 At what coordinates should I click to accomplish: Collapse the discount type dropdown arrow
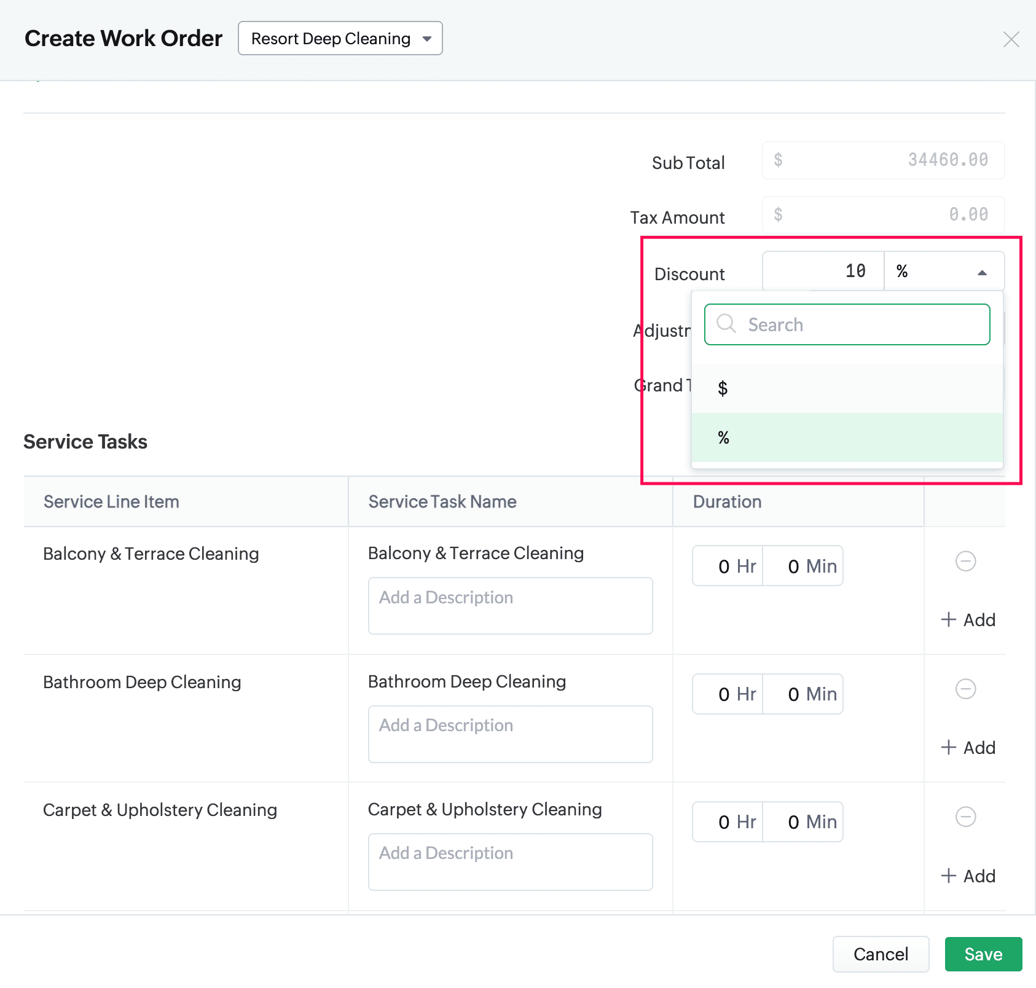tap(982, 272)
